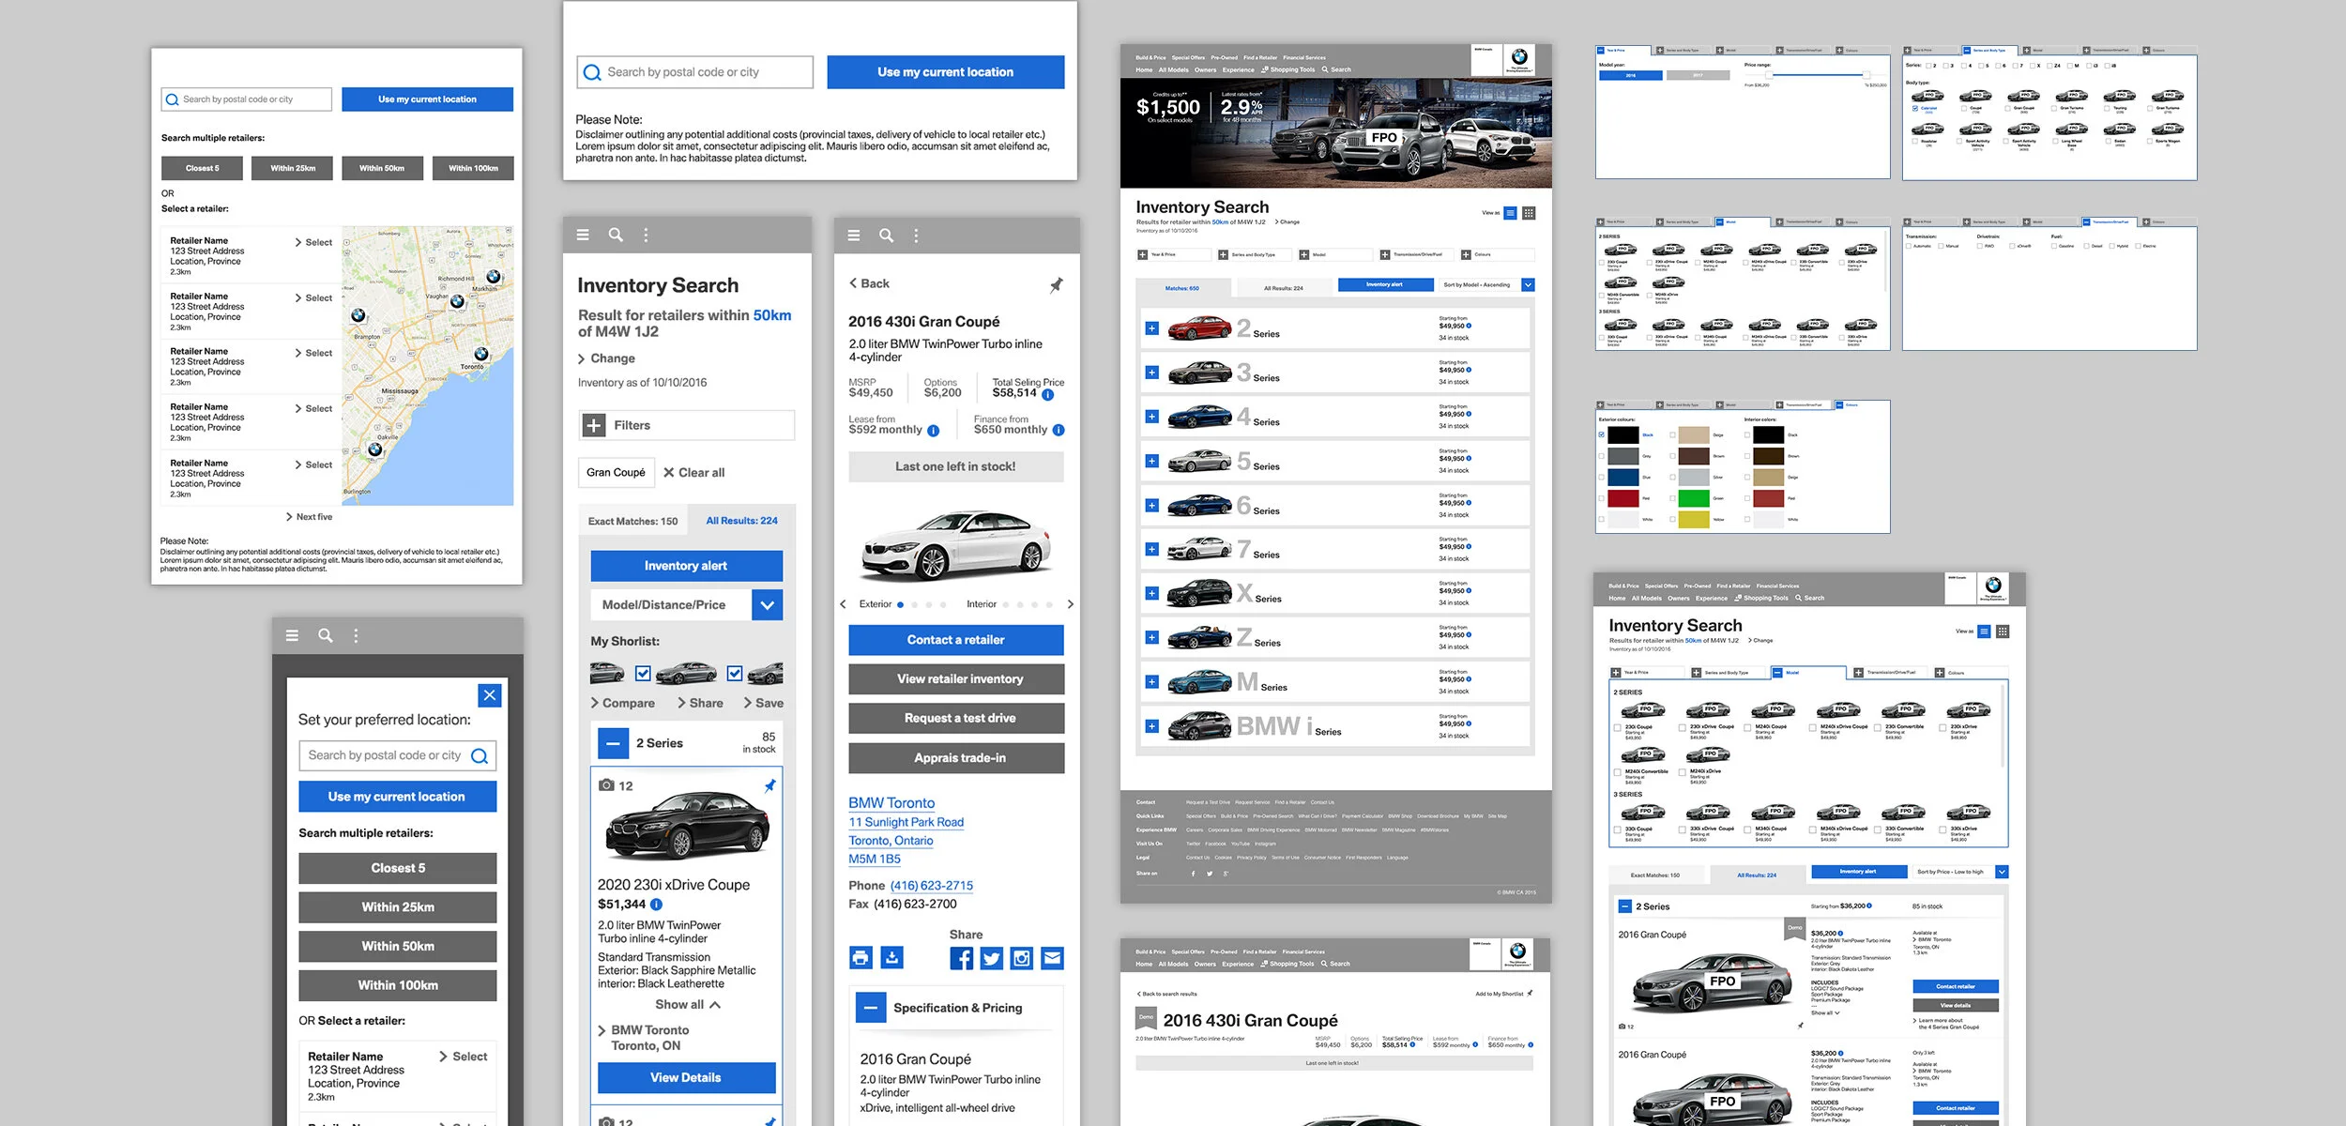Viewport: 2346px width, 1126px height.
Task: Click Appraise trade-in button
Action: (x=956, y=758)
